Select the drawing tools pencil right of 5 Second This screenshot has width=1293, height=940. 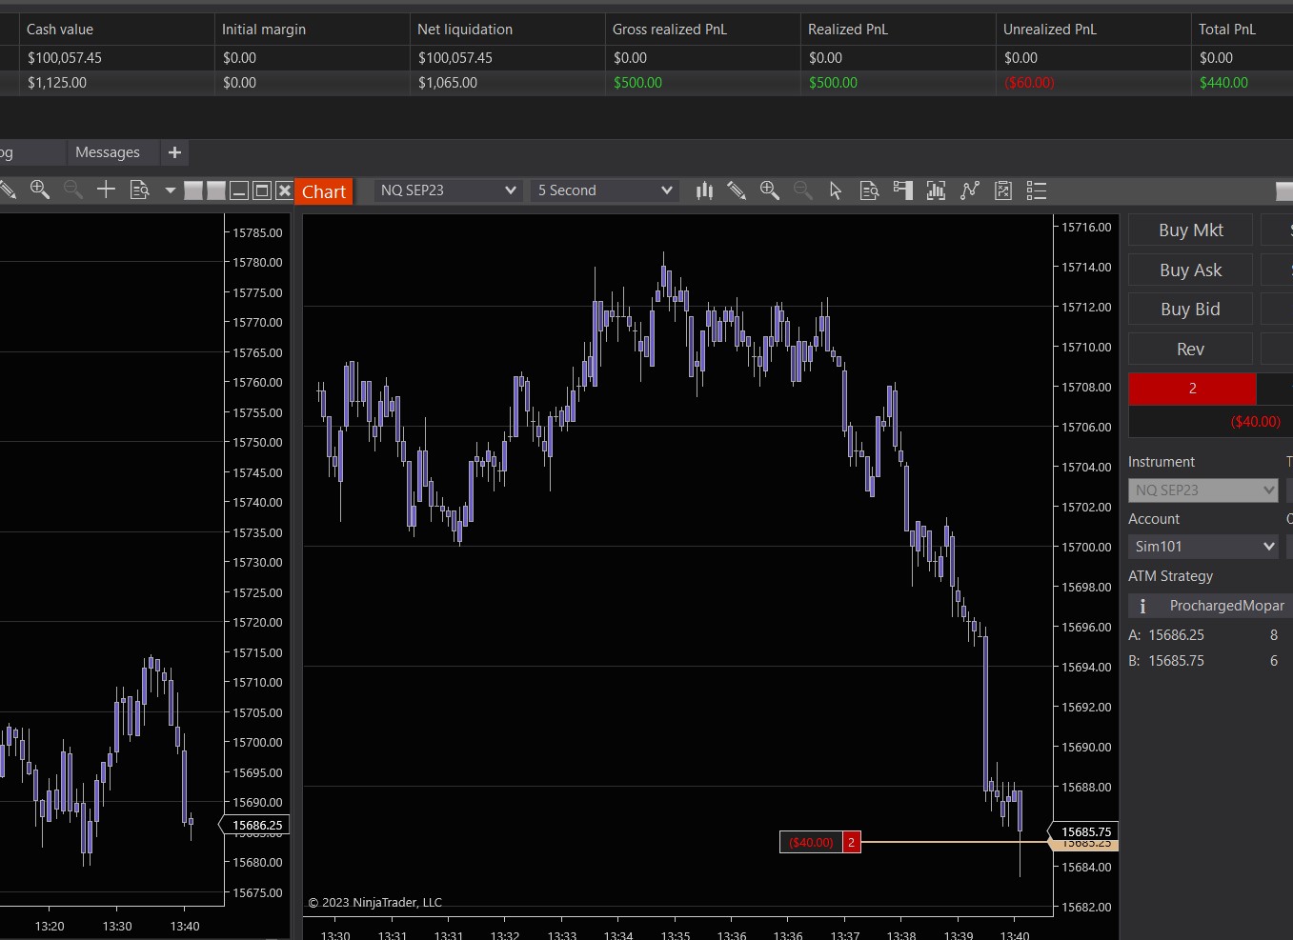[x=737, y=190]
